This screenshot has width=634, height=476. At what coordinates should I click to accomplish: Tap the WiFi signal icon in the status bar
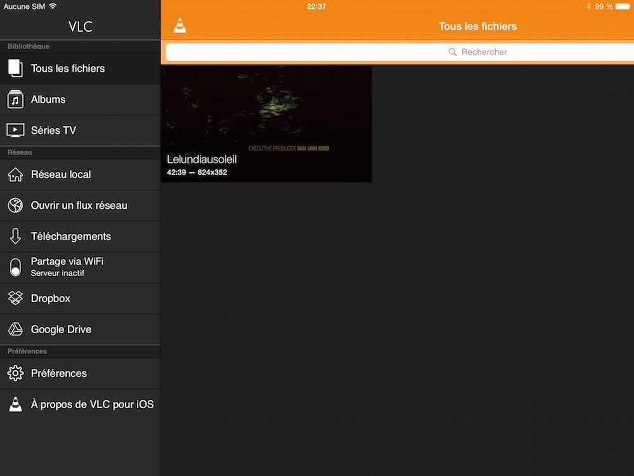click(x=53, y=6)
